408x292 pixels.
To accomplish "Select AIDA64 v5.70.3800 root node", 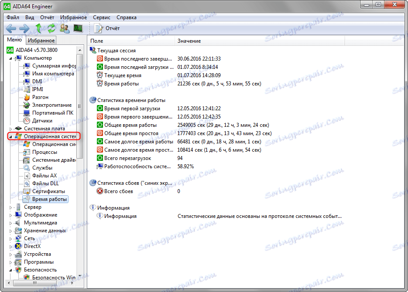I will click(36, 50).
